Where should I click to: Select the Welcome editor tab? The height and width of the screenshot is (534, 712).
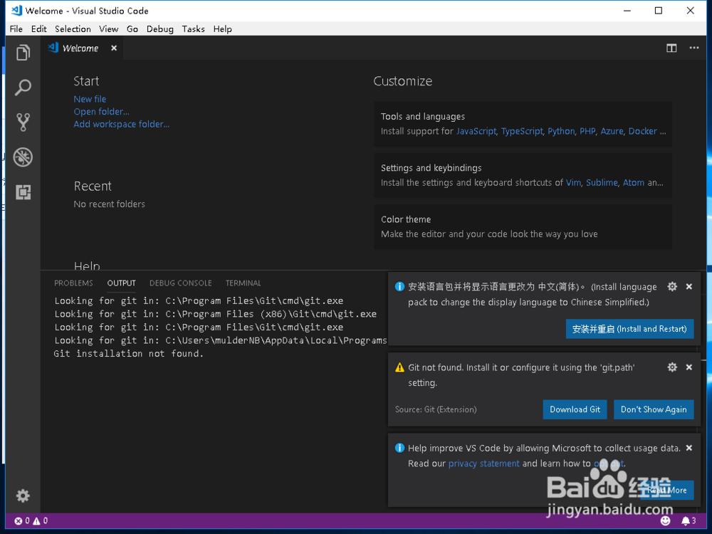82,48
